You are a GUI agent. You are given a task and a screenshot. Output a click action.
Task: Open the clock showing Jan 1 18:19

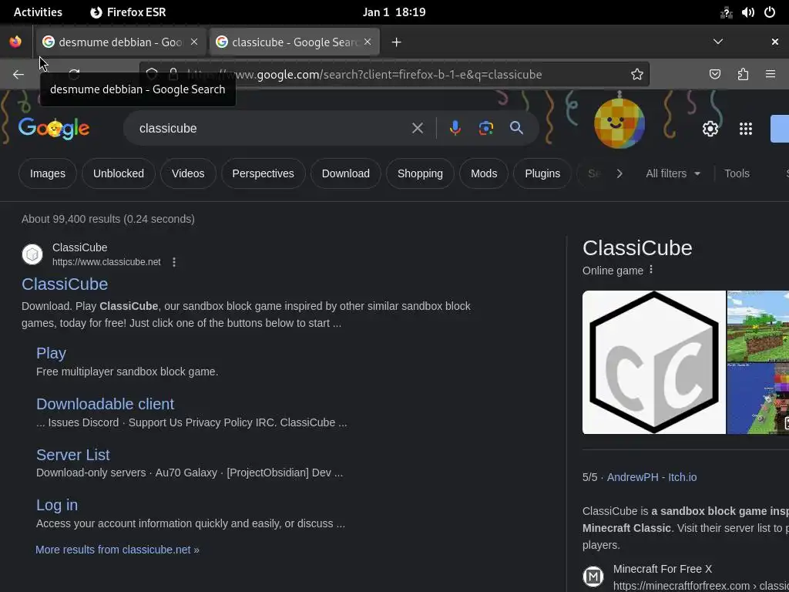point(394,12)
